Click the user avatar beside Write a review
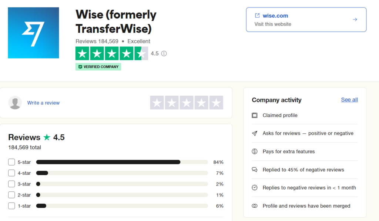Viewport: 379px width, 221px height. [15, 103]
